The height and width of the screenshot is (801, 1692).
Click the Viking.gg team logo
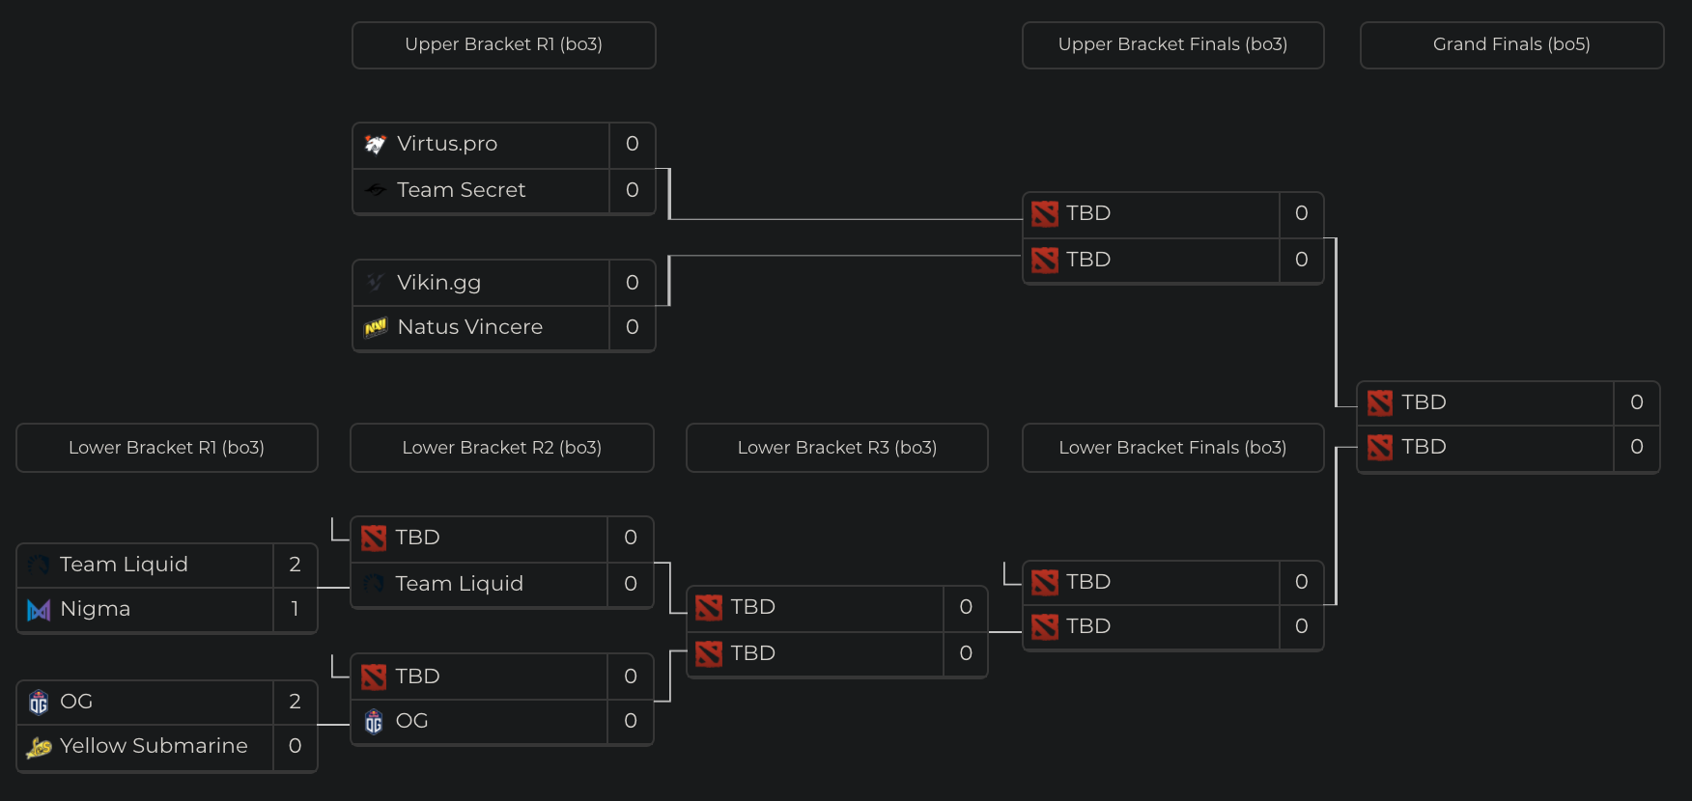(376, 283)
